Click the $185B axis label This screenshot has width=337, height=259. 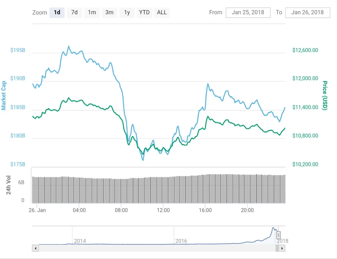(x=18, y=107)
